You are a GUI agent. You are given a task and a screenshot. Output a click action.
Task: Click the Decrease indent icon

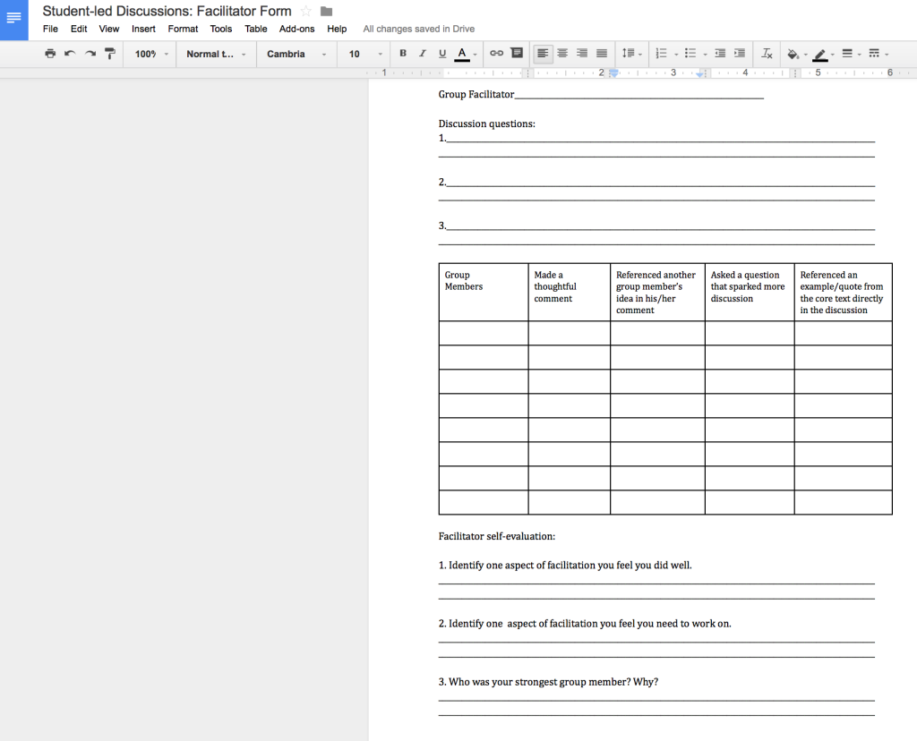pos(721,54)
